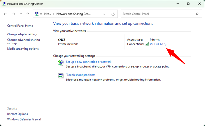This screenshot has height=126, width=205.
Task: Click the 'View your basic network information' heading
Action: tap(103, 23)
